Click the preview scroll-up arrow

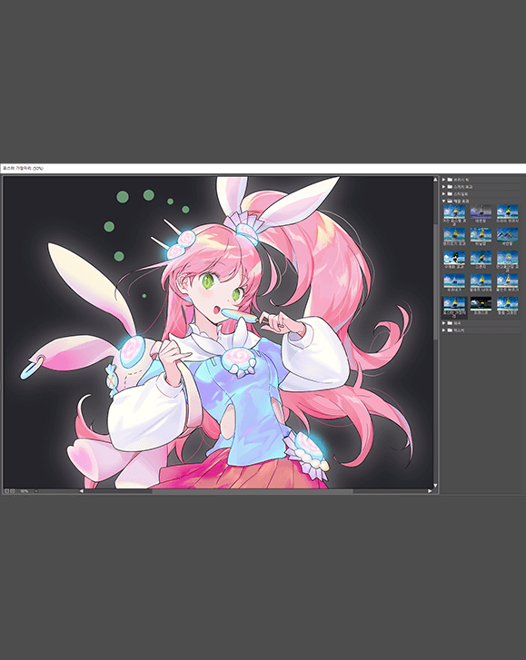coord(435,180)
